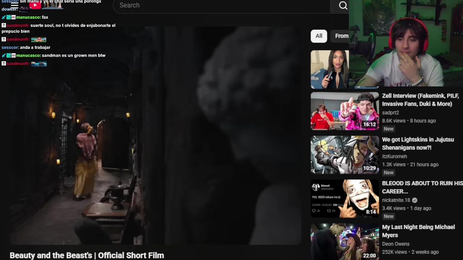Image resolution: width=463 pixels, height=260 pixels.
Task: Click sandmanfr's 'suerte soul' chat message
Action: point(59,28)
